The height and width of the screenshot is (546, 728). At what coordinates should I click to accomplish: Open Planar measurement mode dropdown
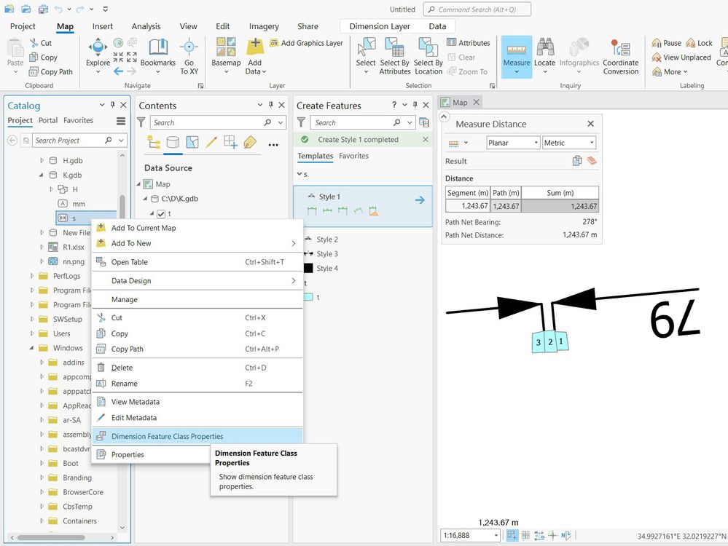pyautogui.click(x=513, y=143)
